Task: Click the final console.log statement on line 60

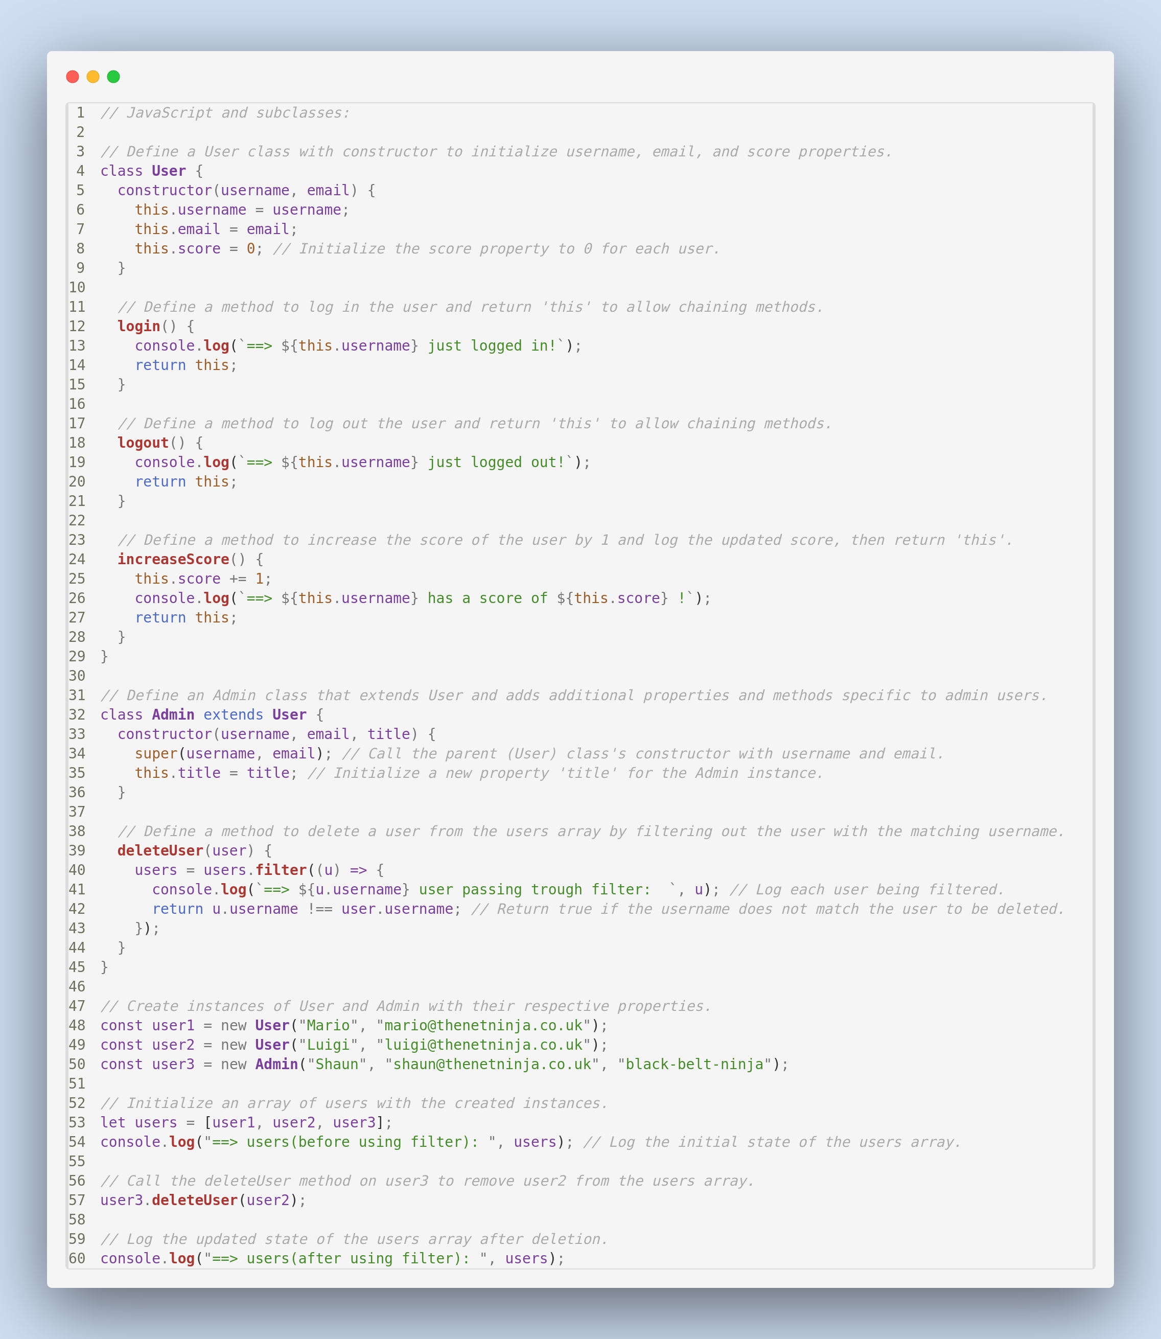Action: coord(331,1258)
